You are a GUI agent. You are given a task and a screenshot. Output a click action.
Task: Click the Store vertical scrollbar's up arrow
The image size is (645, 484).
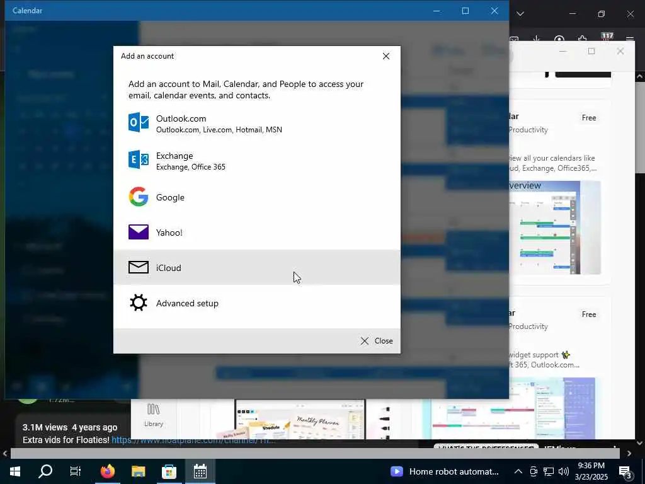(640, 76)
